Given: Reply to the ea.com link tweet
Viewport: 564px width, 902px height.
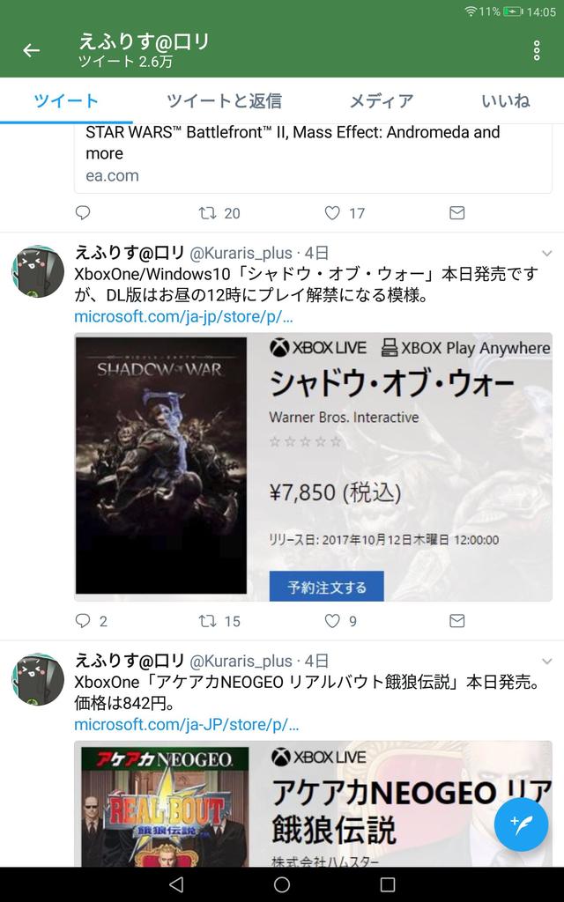Looking at the screenshot, I should click(x=83, y=213).
